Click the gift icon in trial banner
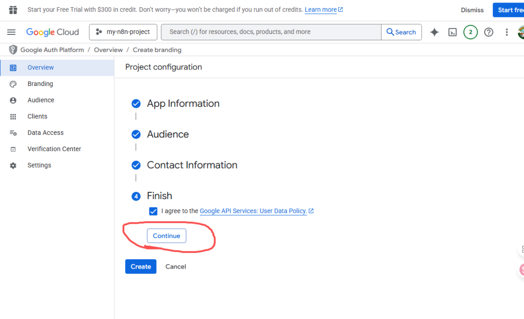524x319 pixels. coord(13,10)
